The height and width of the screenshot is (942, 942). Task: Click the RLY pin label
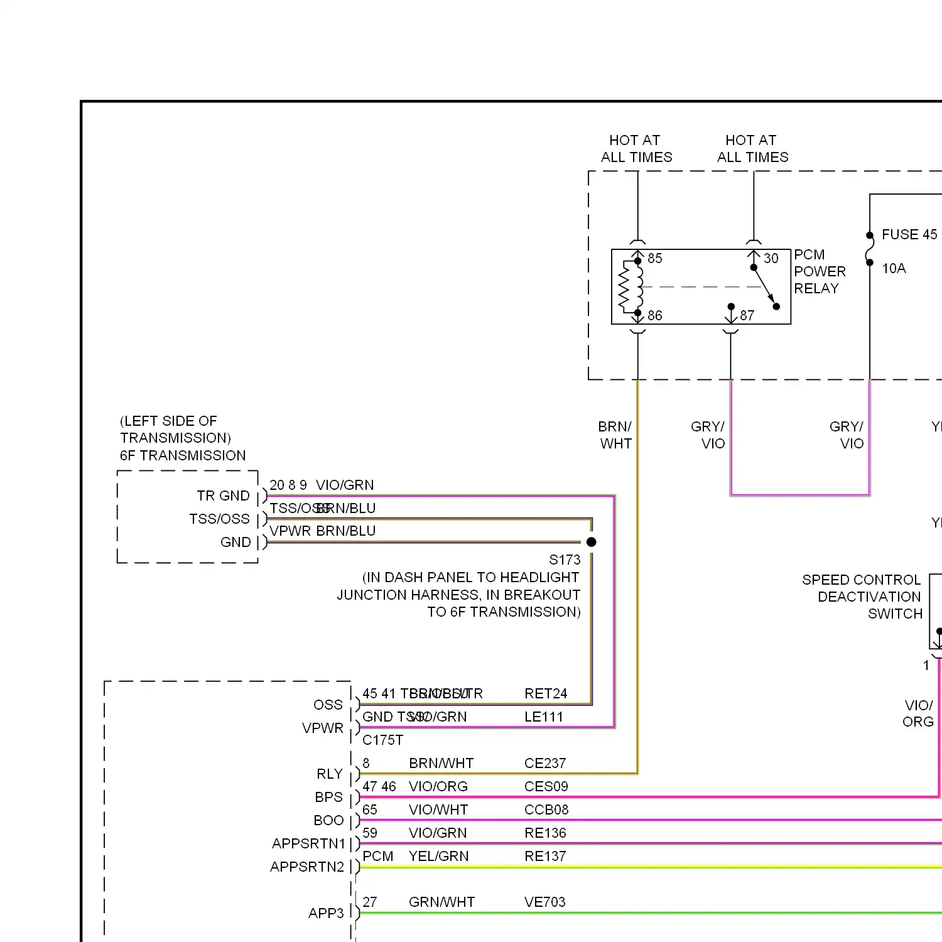point(330,774)
